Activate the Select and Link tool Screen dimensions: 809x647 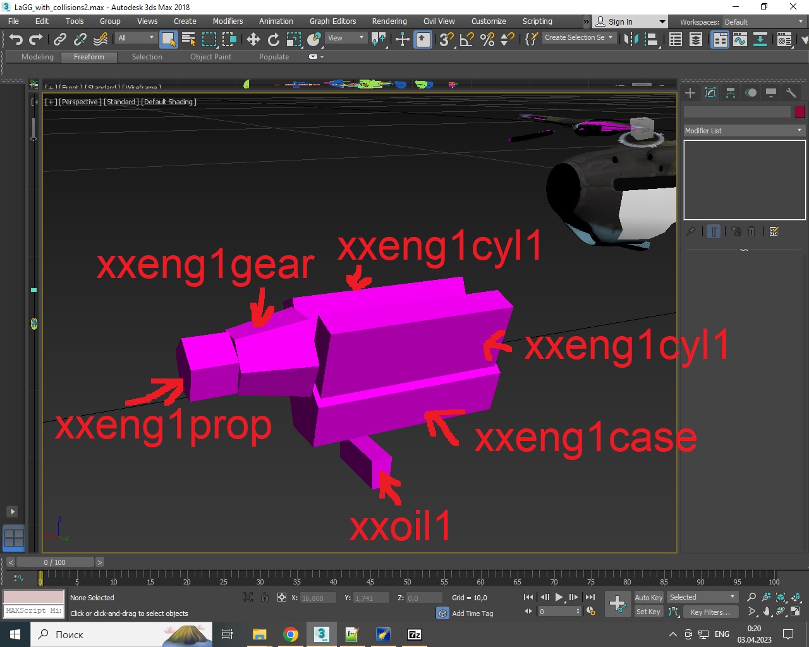60,39
